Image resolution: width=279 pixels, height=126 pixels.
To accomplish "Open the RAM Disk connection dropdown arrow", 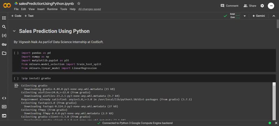I will point(245,16).
